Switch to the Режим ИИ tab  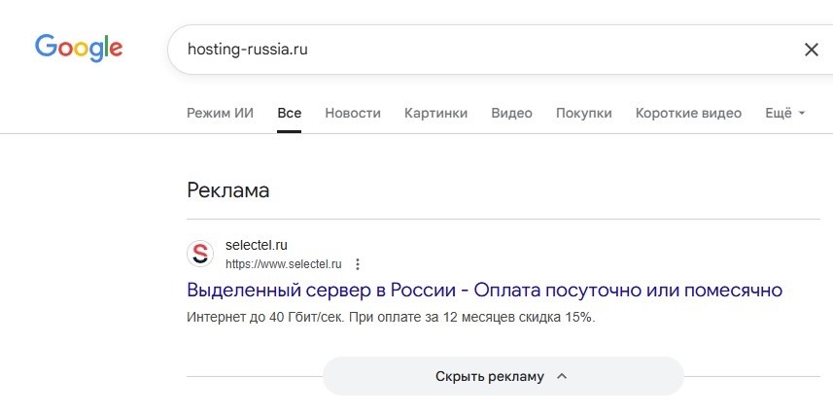220,113
